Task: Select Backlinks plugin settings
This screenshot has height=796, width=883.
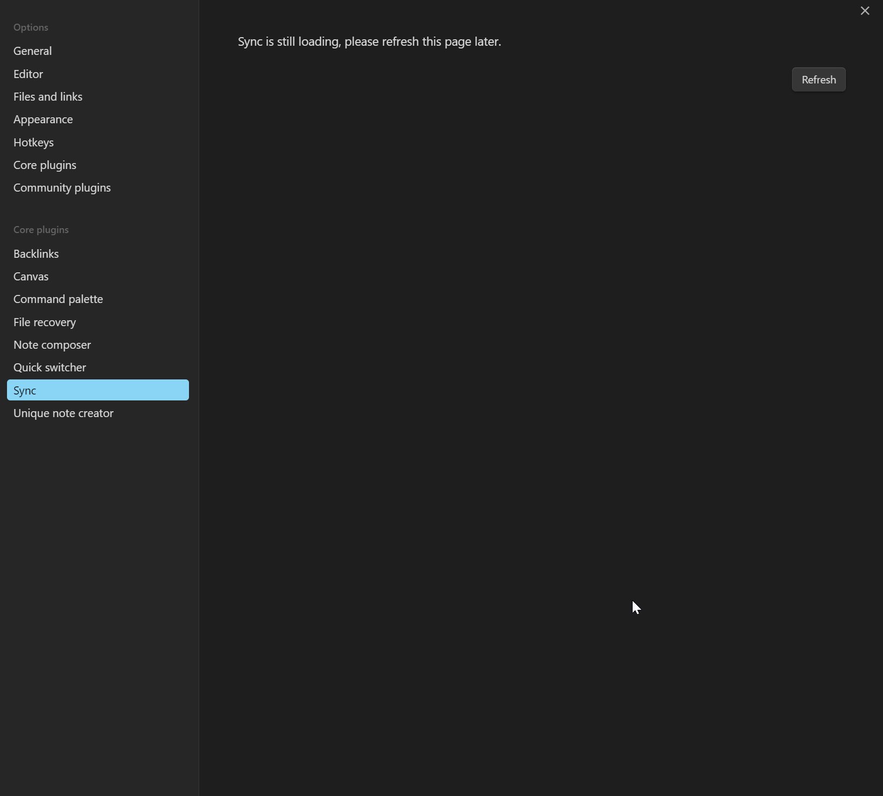Action: point(36,254)
